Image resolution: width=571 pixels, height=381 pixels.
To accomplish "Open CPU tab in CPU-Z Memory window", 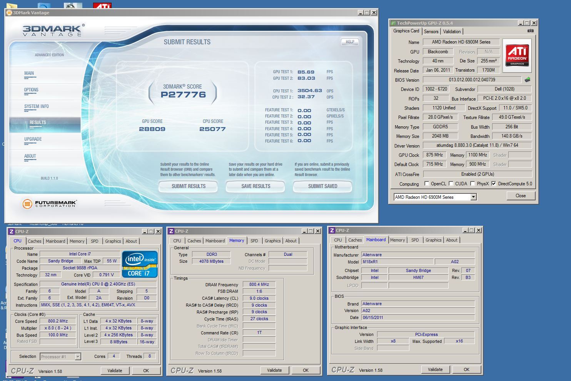I will [177, 241].
